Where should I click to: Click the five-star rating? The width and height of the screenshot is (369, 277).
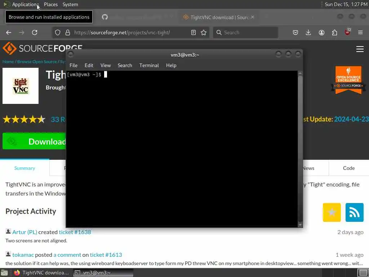[24, 119]
